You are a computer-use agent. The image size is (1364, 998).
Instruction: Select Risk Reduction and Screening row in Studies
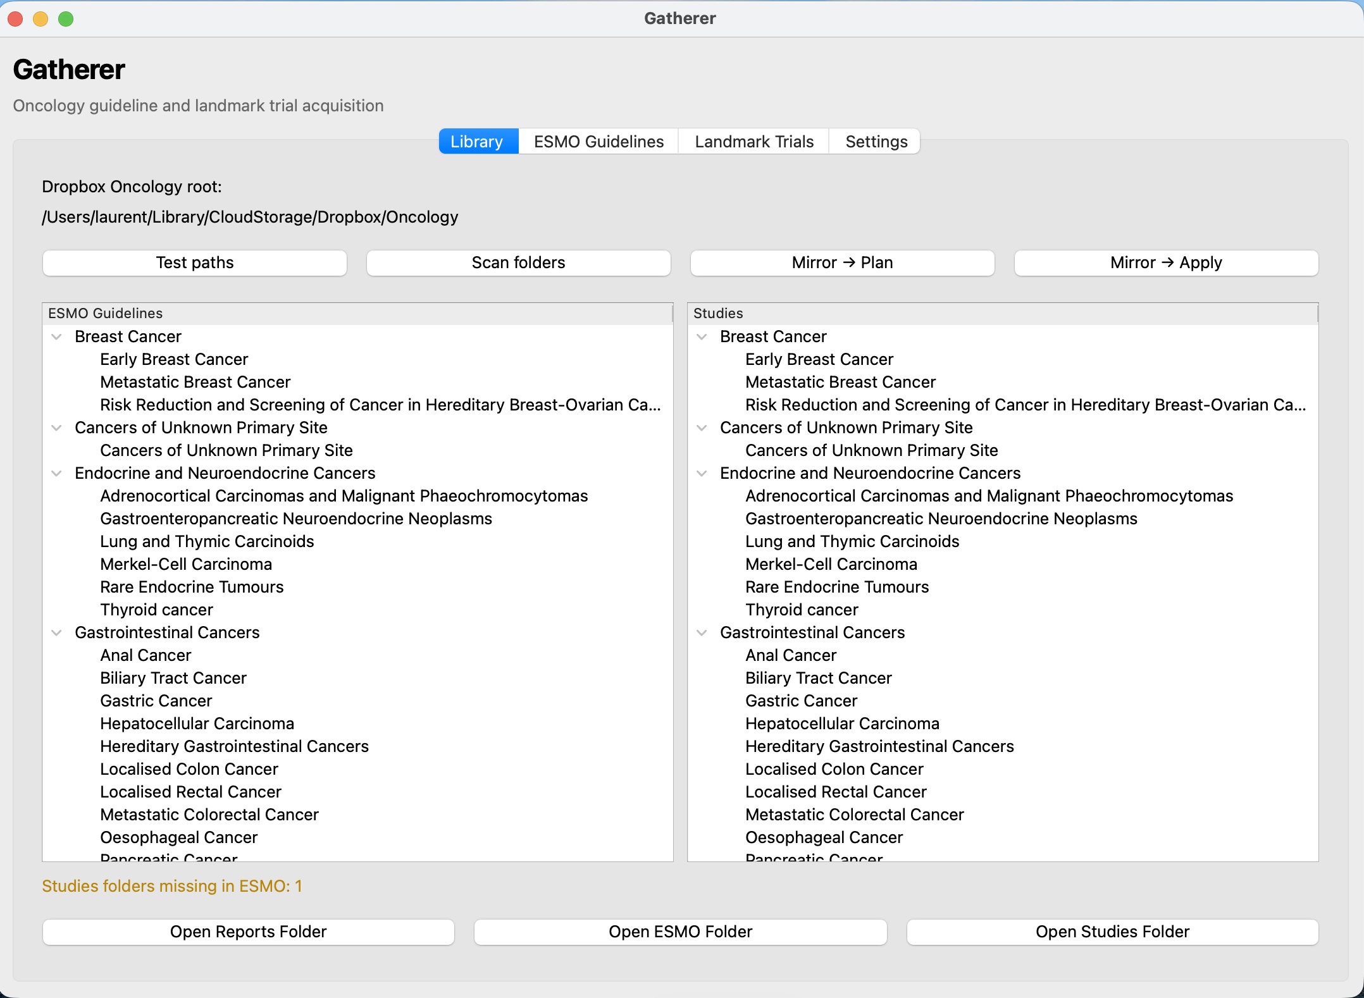coord(1003,405)
